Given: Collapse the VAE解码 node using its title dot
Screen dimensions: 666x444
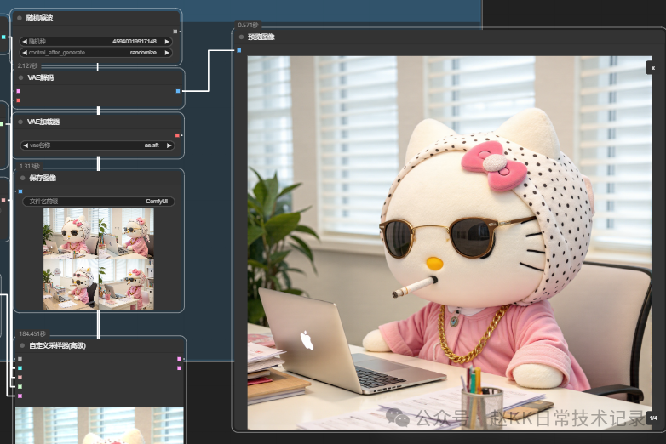Looking at the screenshot, I should click(20, 77).
